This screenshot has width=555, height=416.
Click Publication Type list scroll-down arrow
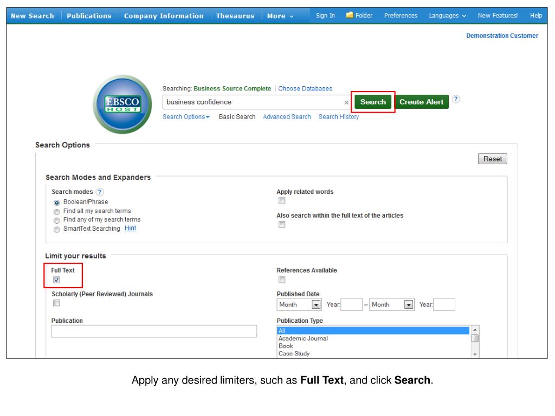click(475, 354)
